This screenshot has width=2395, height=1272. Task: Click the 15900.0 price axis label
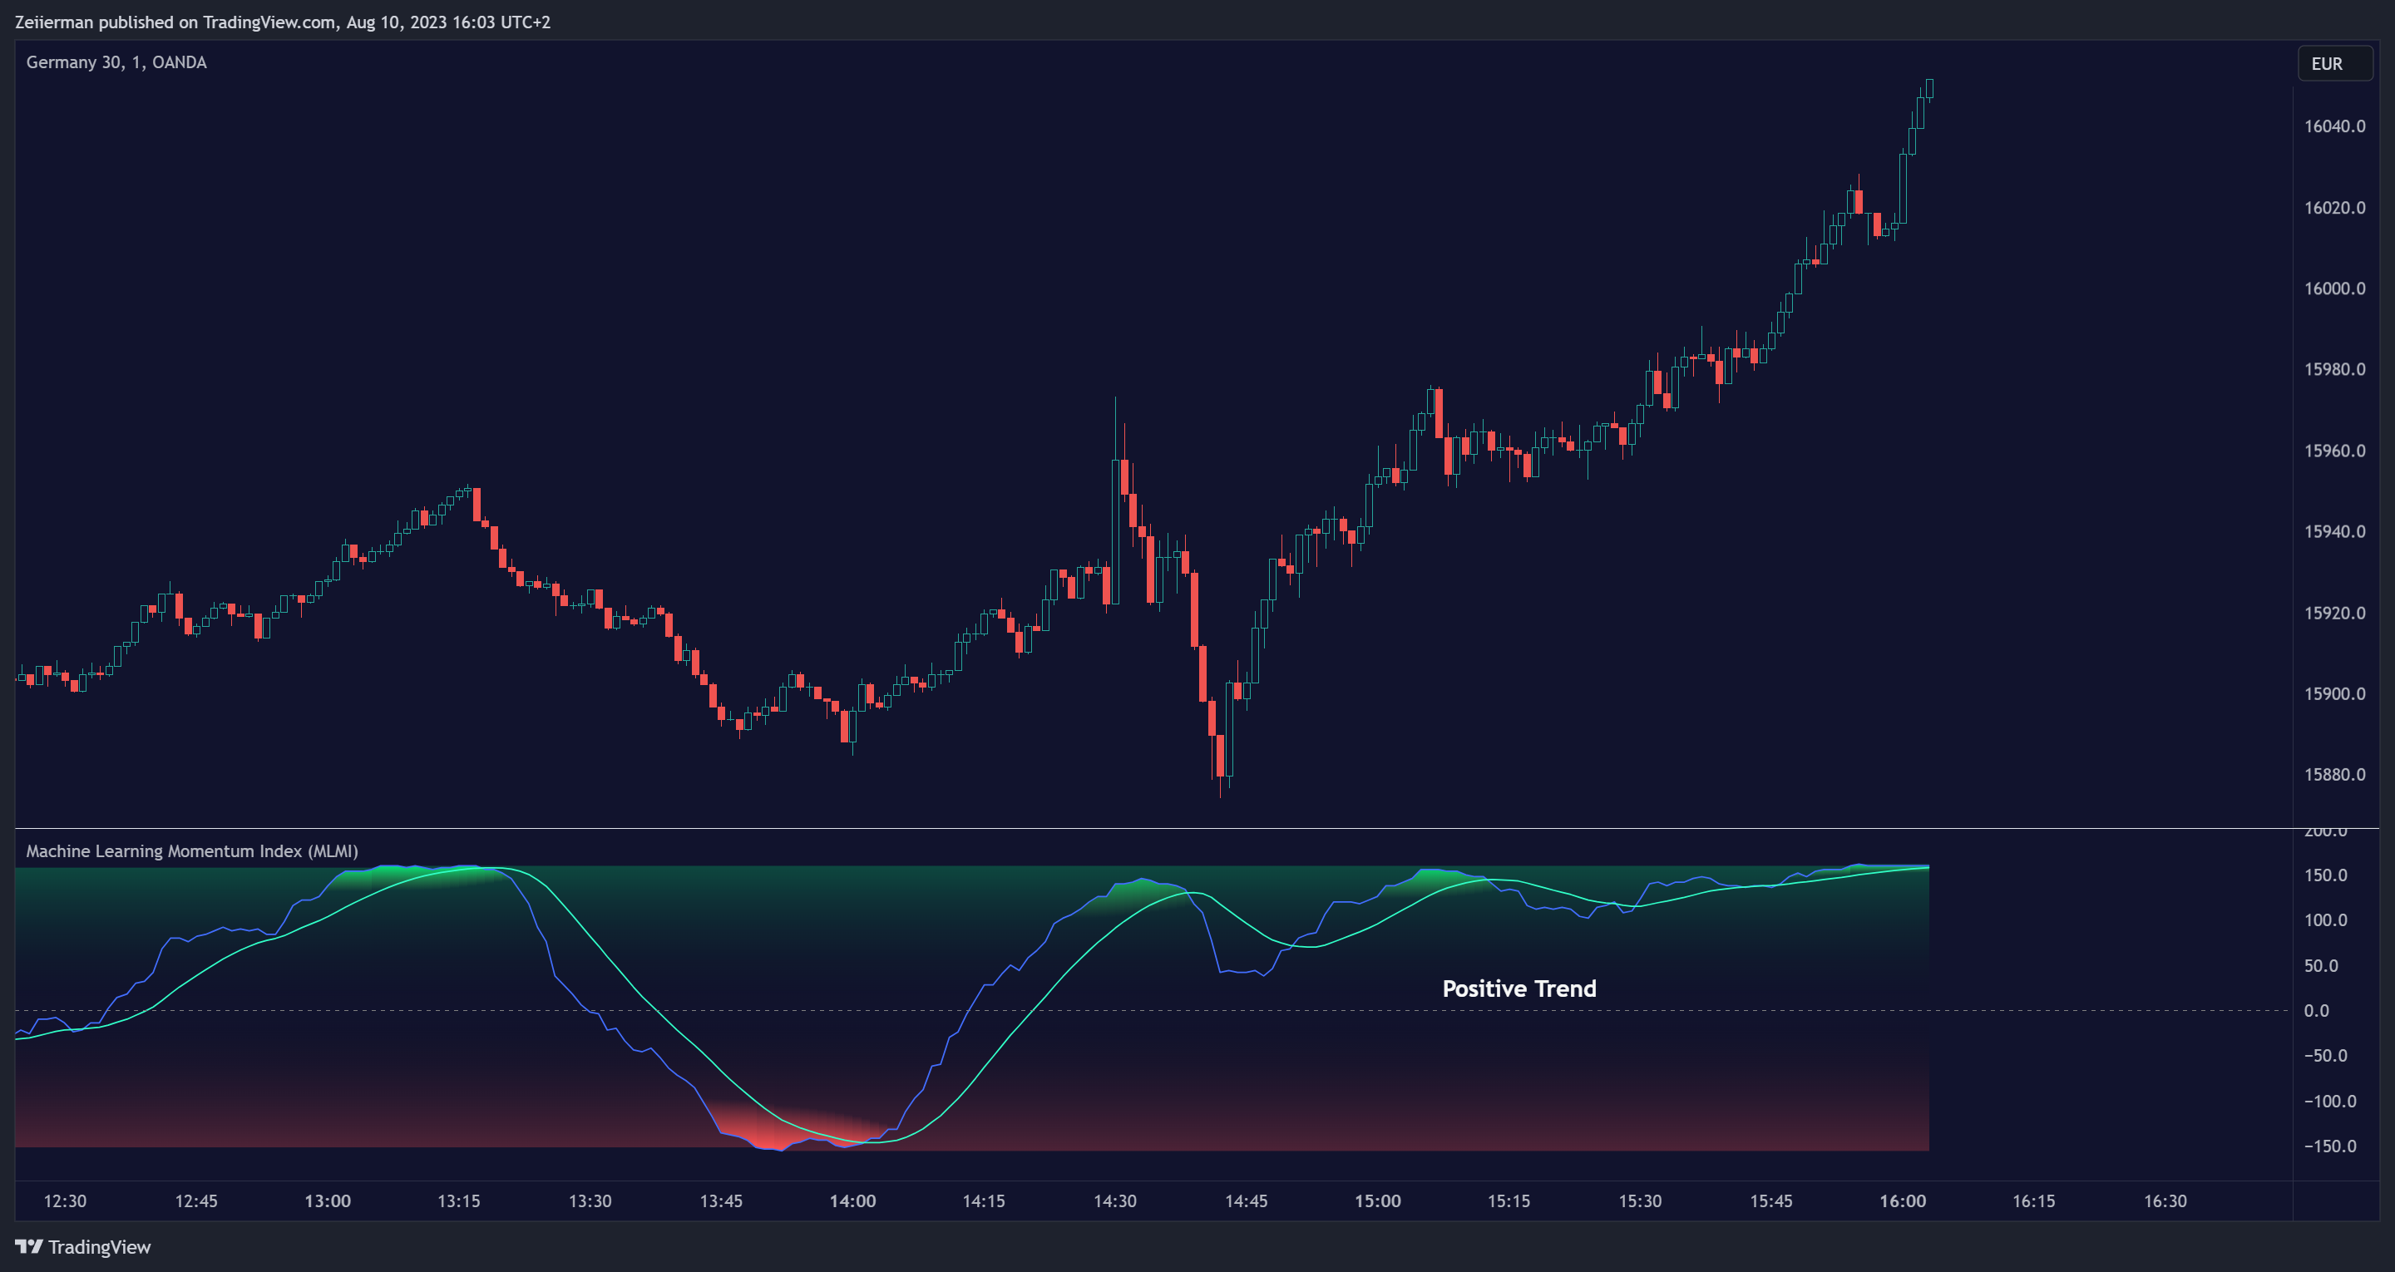point(2334,693)
